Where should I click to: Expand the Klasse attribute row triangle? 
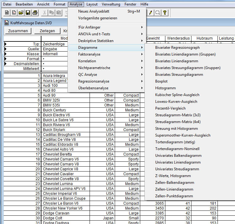click(x=6, y=54)
